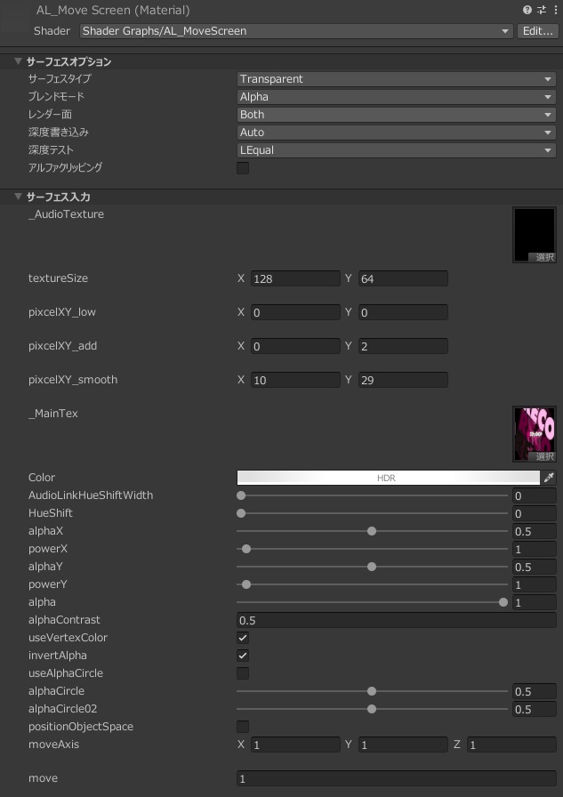Viewport: 563px width, 797px height.
Task: Open the HDR Color swatch
Action: click(x=388, y=478)
